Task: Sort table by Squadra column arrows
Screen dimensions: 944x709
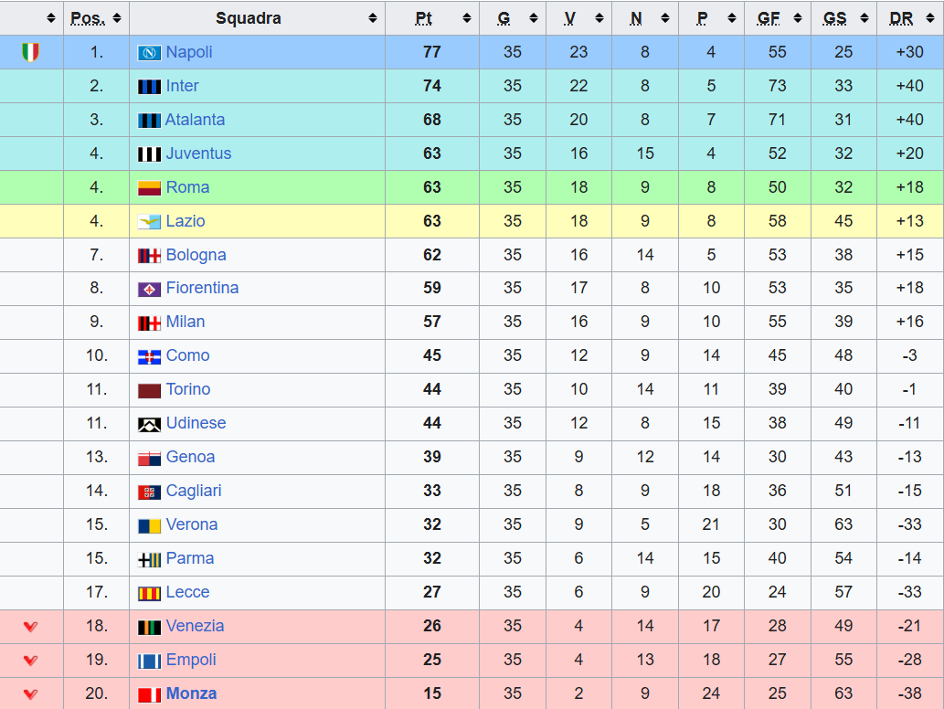Action: pyautogui.click(x=373, y=18)
